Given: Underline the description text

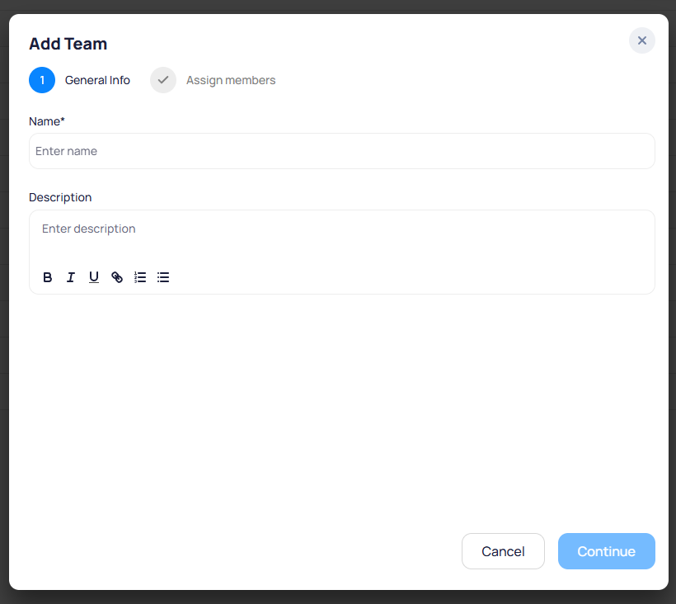Looking at the screenshot, I should point(94,277).
